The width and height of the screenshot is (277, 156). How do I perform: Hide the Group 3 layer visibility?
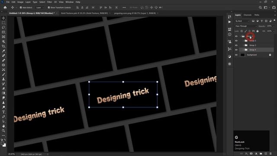(236, 45)
